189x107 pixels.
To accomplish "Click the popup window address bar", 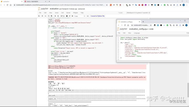I will click(141, 25).
